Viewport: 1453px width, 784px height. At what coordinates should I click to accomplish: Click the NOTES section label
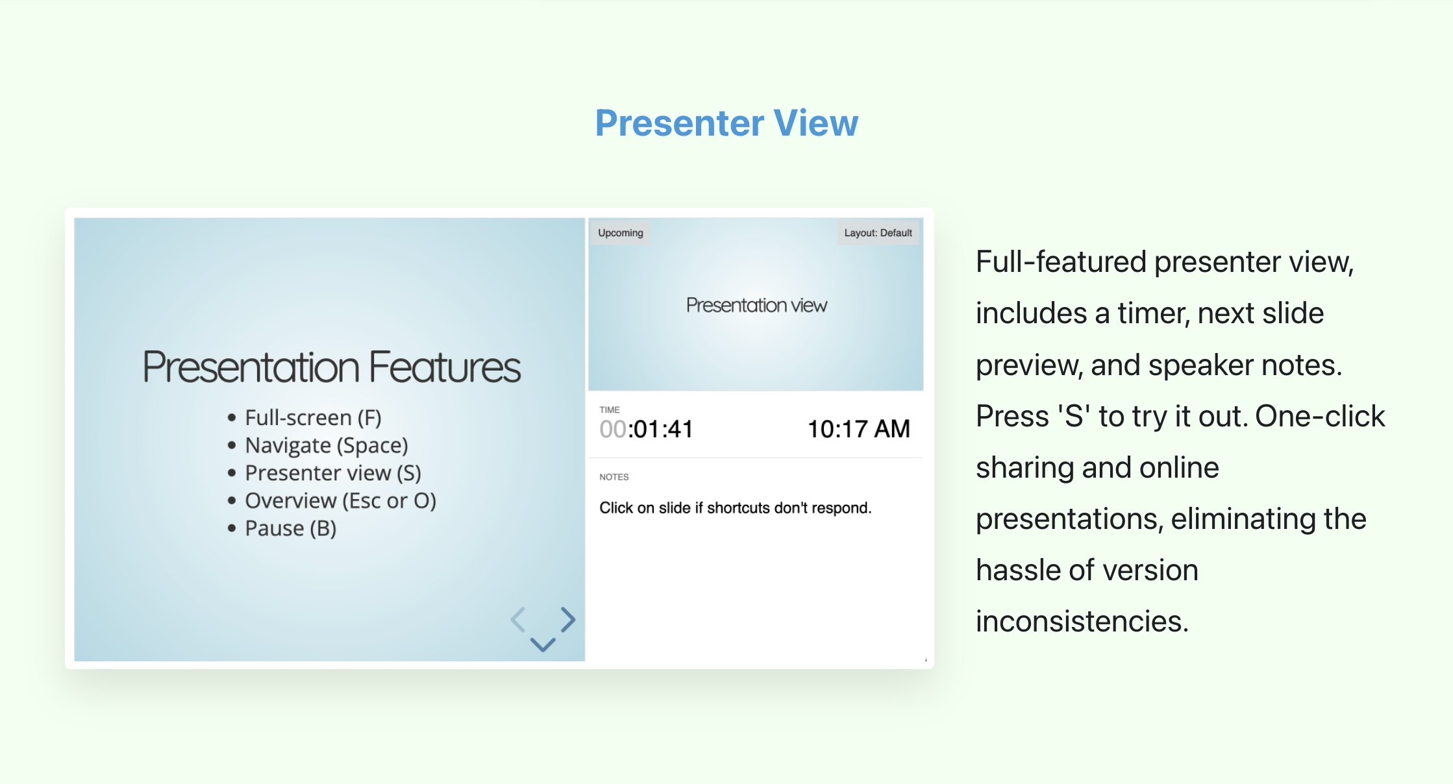[614, 477]
